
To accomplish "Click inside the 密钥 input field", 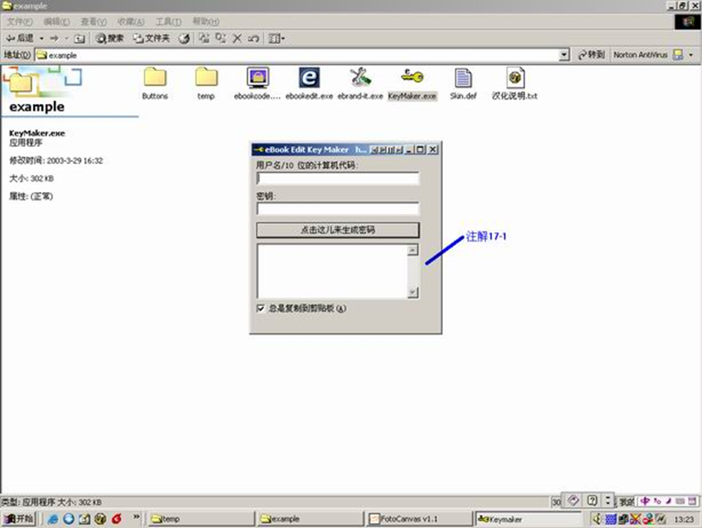I will 337,209.
